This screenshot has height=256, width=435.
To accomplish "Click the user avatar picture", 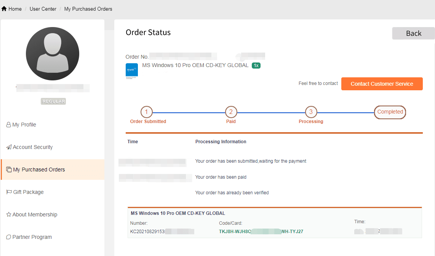I will (53, 53).
